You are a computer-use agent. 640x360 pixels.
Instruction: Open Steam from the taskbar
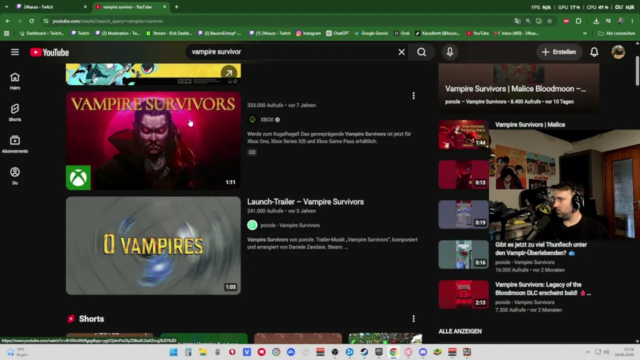coord(364,352)
